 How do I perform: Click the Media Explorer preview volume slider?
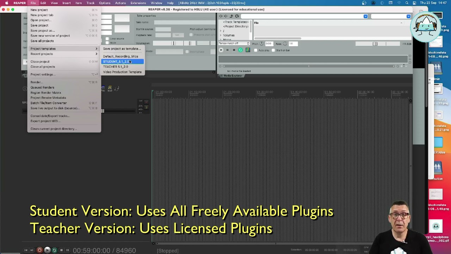[x=378, y=44]
